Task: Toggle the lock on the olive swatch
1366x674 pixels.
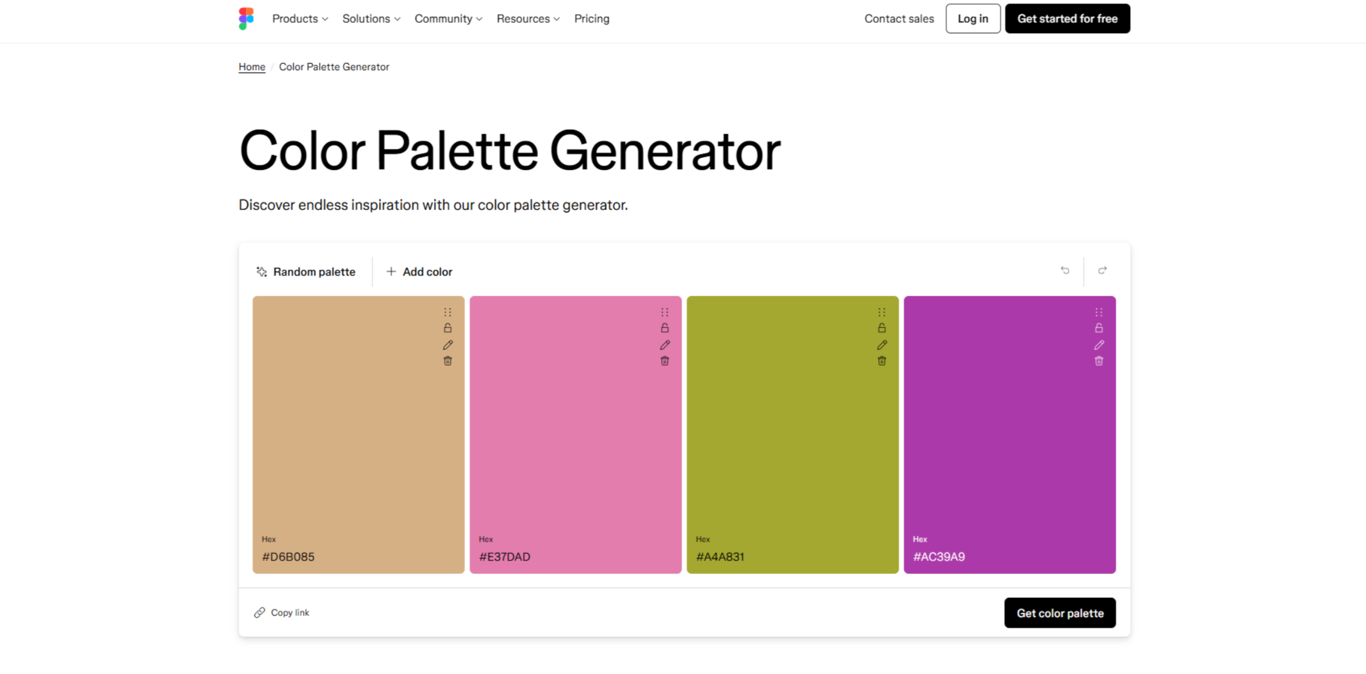Action: [882, 328]
